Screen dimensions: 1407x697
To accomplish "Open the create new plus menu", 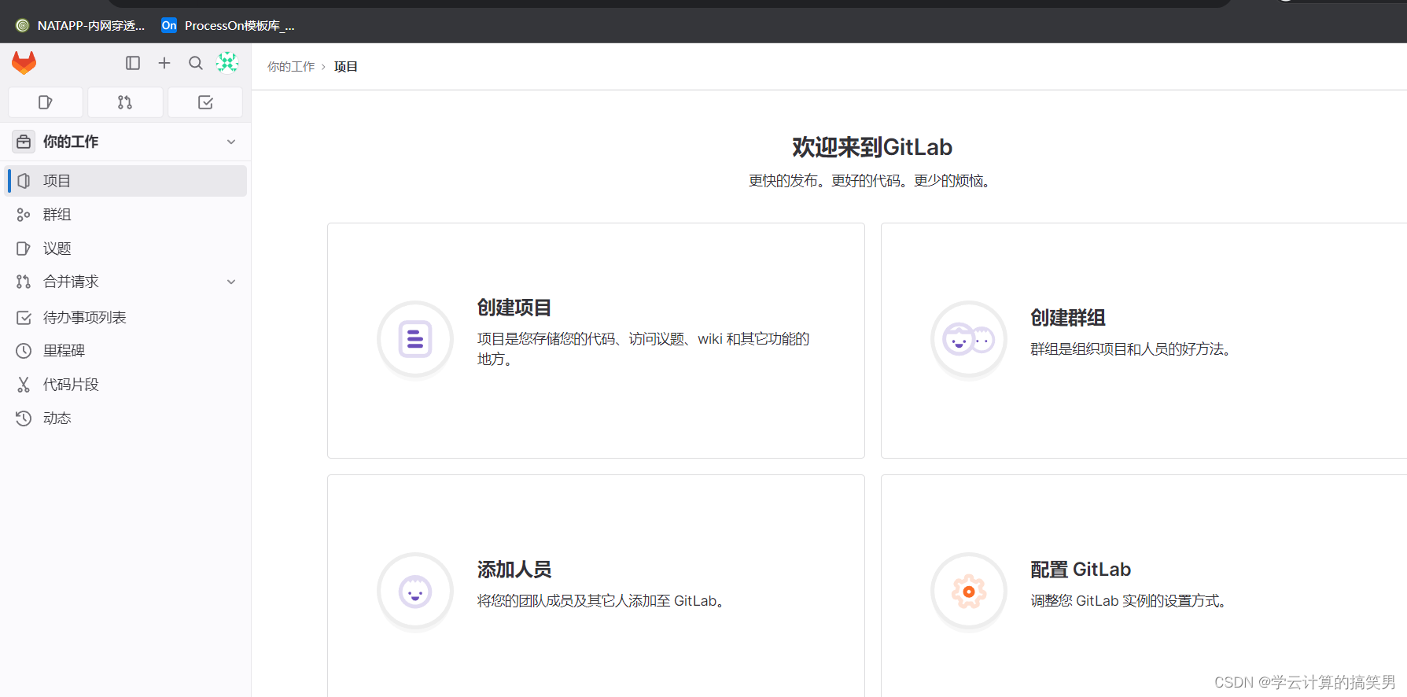I will pos(164,63).
